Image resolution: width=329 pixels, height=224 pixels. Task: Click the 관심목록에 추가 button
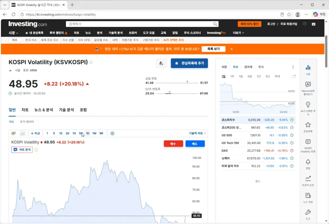[x=189, y=63]
